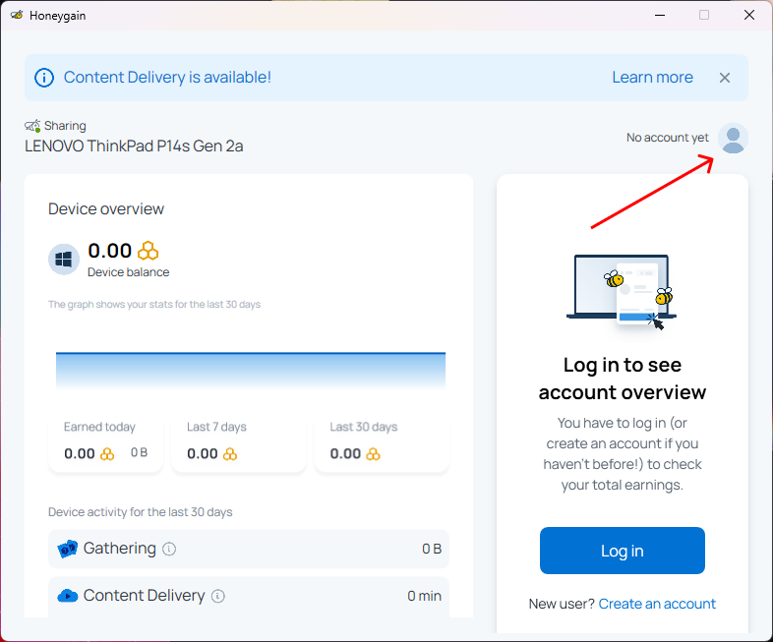Click Device activity for the last 30 days
This screenshot has width=773, height=642.
[x=140, y=512]
